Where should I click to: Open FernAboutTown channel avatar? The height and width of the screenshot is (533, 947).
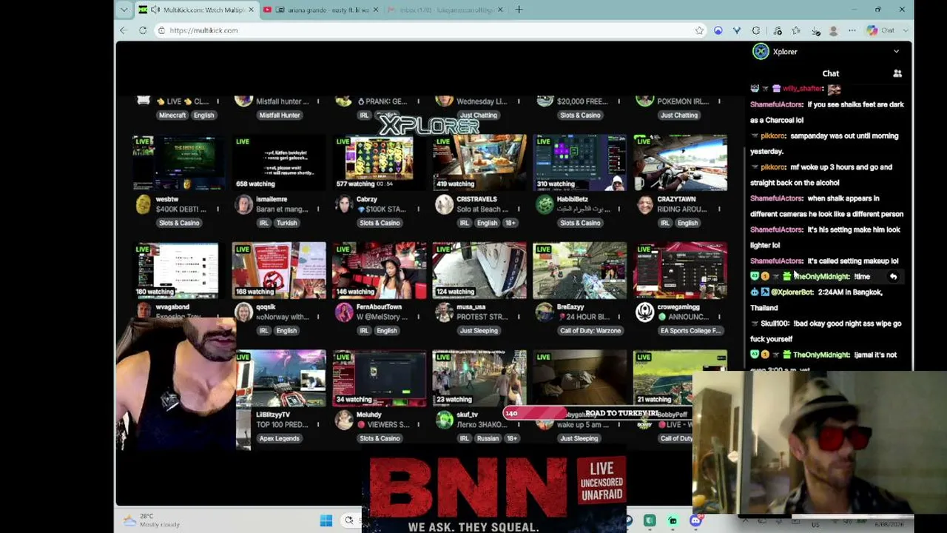pyautogui.click(x=344, y=312)
